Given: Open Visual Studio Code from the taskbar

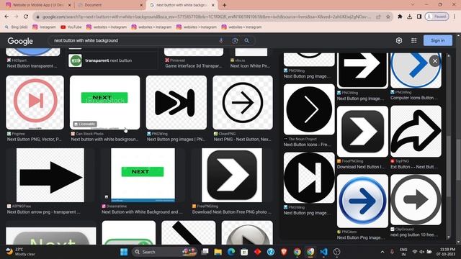Looking at the screenshot, I should coord(323,252).
